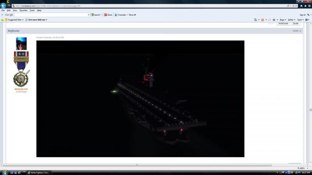Click the horizontal scrollbar thumb
The image size is (312, 175).
click(137, 165)
